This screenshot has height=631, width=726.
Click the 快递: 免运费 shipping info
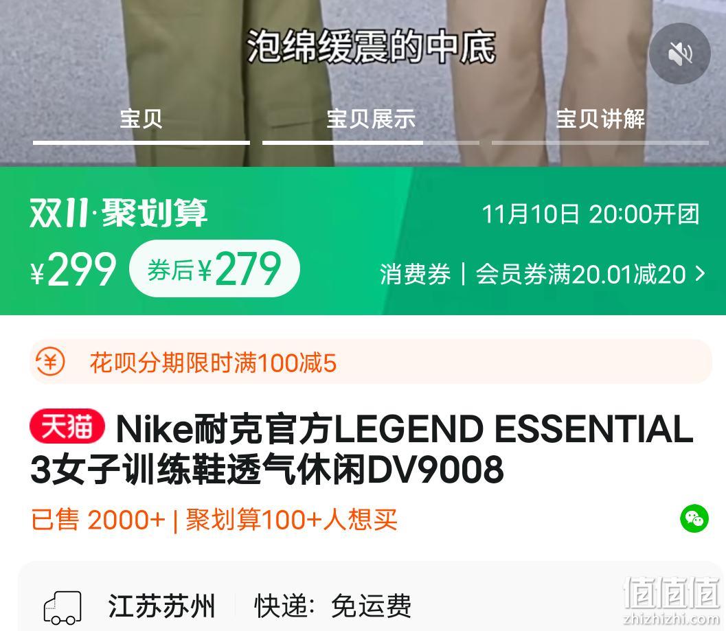click(x=332, y=606)
